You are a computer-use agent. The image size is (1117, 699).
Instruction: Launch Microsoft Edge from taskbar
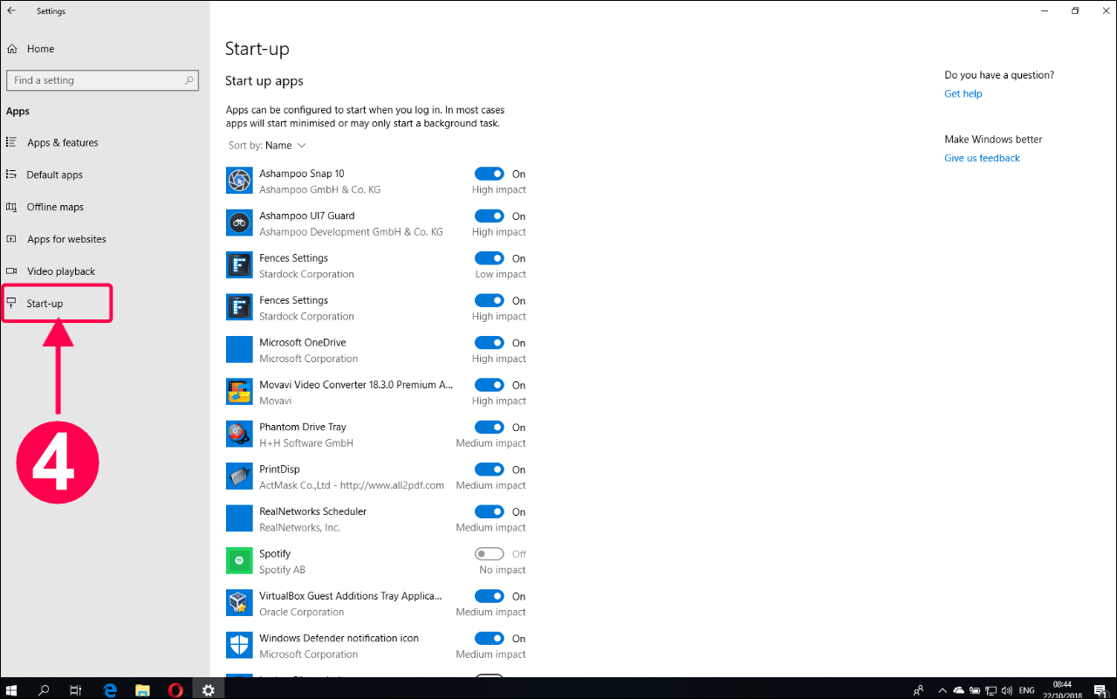click(110, 689)
